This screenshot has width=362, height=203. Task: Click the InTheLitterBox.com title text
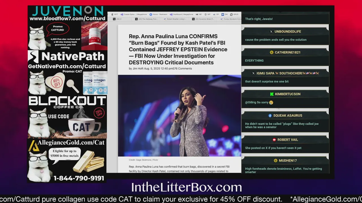point(186,187)
